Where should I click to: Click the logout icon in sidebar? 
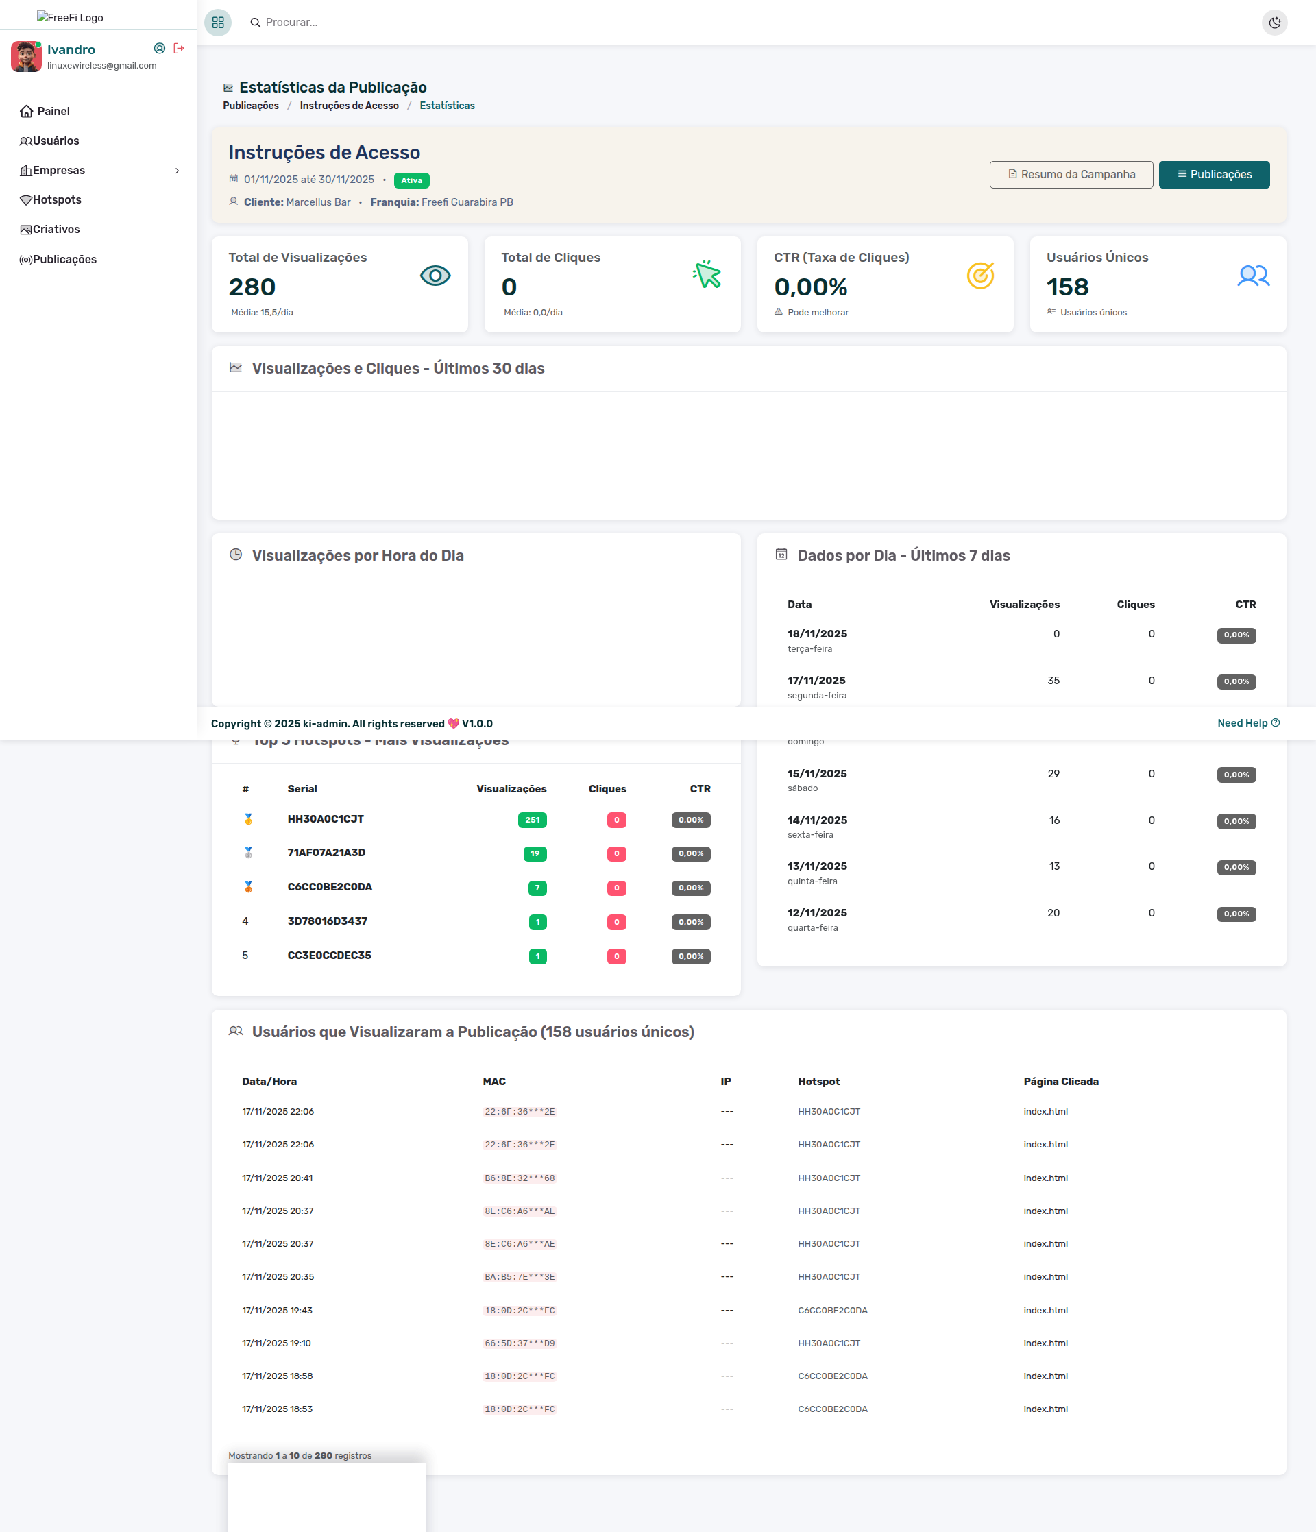point(179,48)
